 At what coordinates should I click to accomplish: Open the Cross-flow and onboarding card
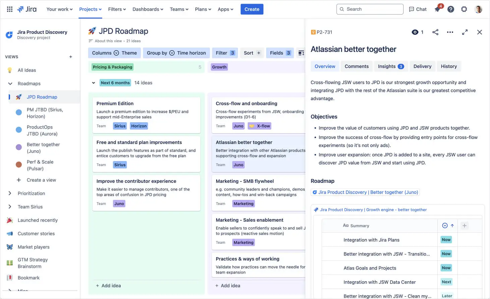coord(258,115)
